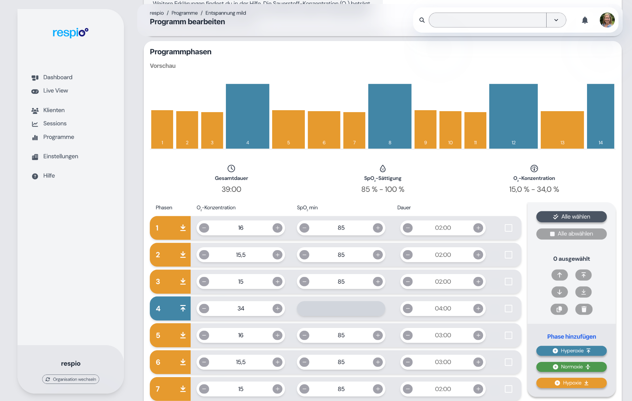Open Live View in the sidebar
This screenshot has width=632, height=401.
[x=55, y=91]
